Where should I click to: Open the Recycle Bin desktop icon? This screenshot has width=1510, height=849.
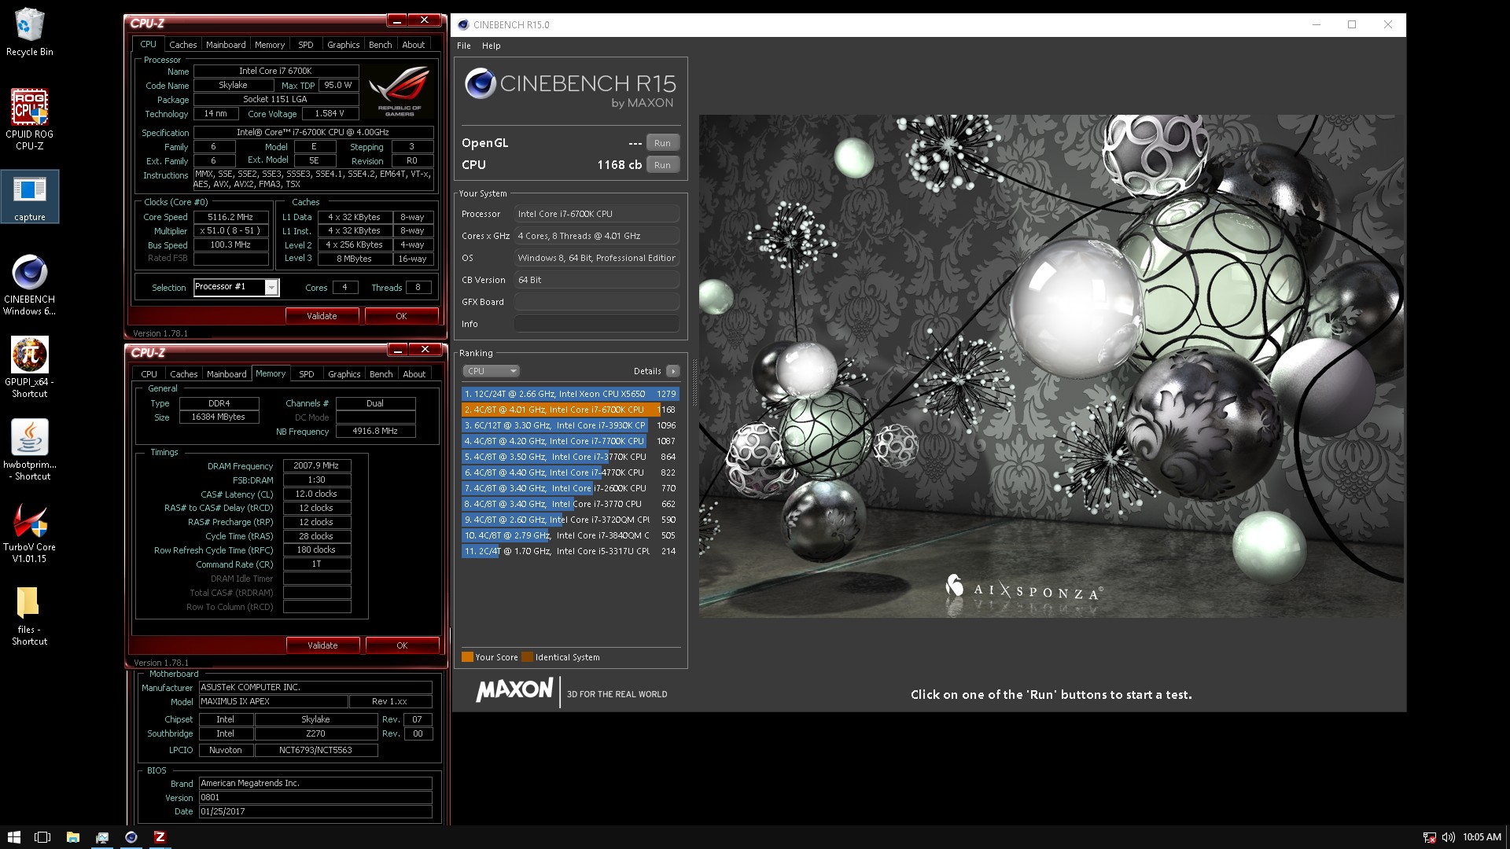pos(29,32)
